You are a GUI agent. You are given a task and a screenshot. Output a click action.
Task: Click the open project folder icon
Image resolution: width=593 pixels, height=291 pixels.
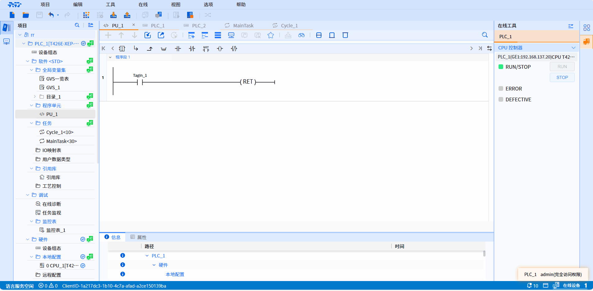[x=25, y=15]
